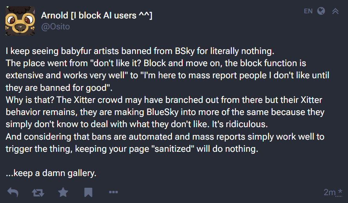The image size is (348, 203).
Task: Click the EN language label
Action: (308, 11)
